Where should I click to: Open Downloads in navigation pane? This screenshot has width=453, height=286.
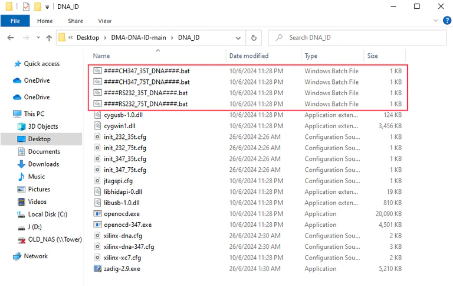(x=44, y=164)
